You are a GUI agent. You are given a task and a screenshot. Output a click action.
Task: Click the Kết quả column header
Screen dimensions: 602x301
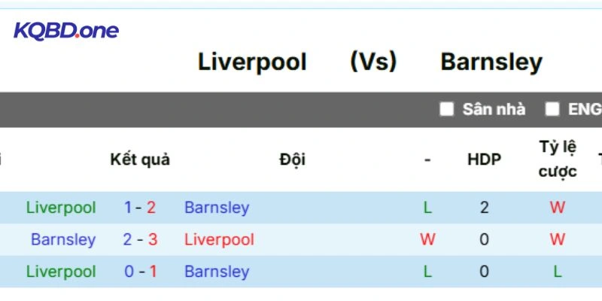(x=140, y=160)
